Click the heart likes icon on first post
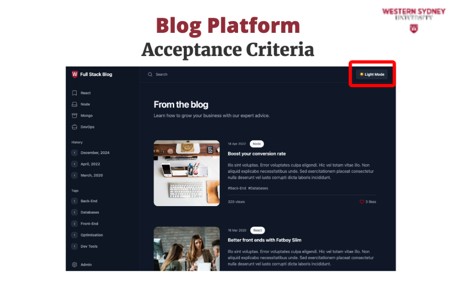 362,202
